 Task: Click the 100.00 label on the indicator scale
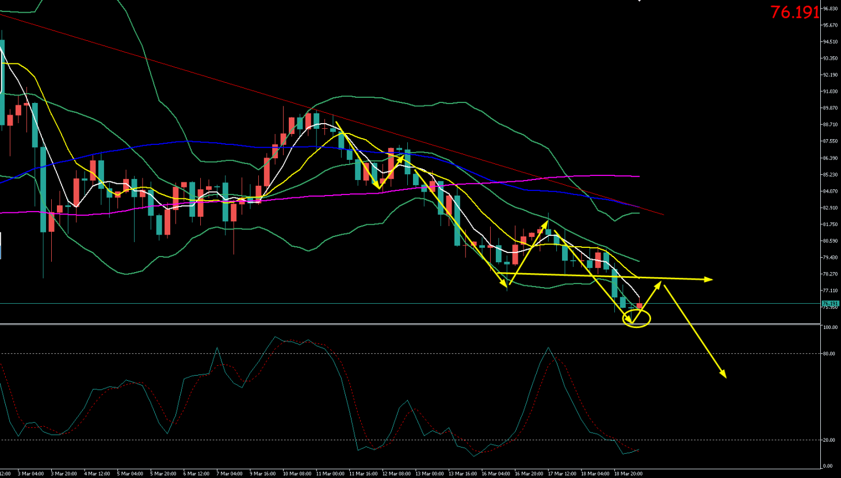[830, 327]
